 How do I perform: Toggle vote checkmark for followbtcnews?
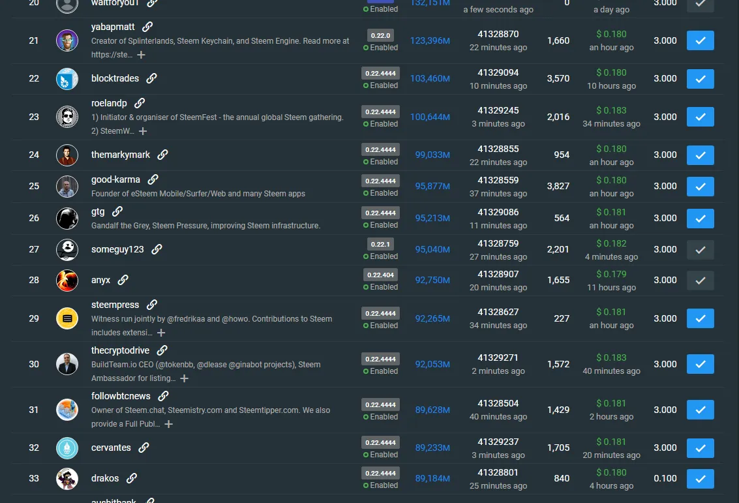click(x=700, y=410)
